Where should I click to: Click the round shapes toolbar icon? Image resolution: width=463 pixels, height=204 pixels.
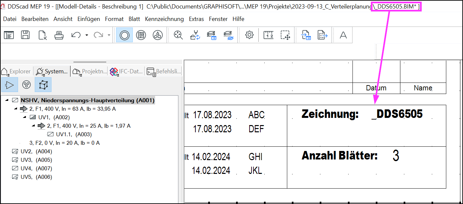158,35
